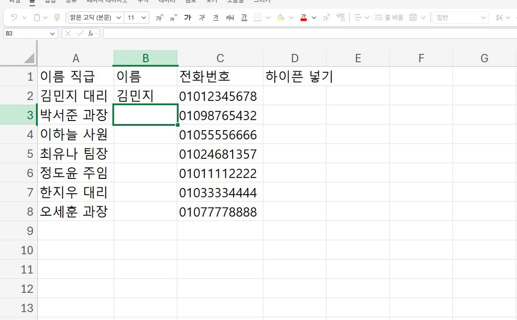The height and width of the screenshot is (320, 517).
Task: Click the merge cells icon
Action: pos(413,18)
